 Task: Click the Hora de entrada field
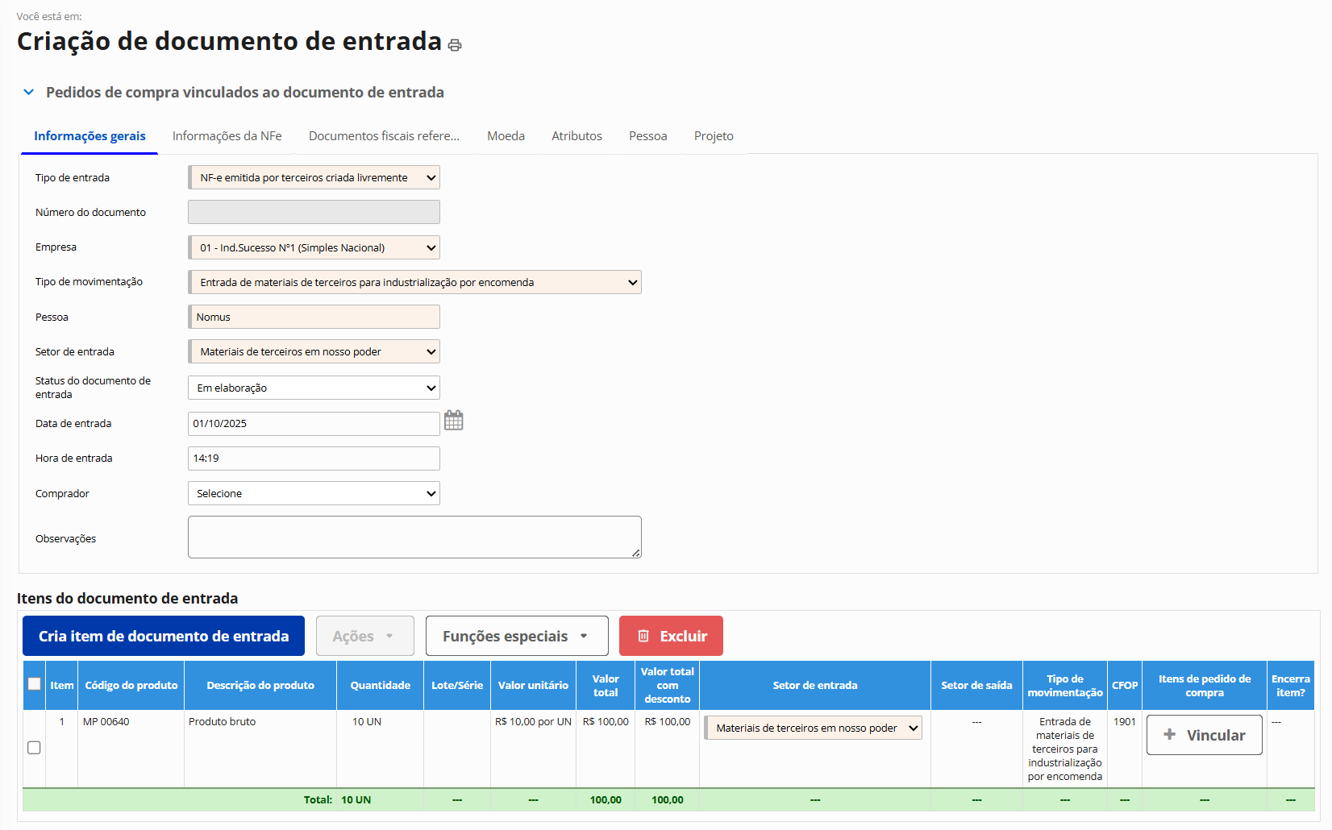(314, 459)
